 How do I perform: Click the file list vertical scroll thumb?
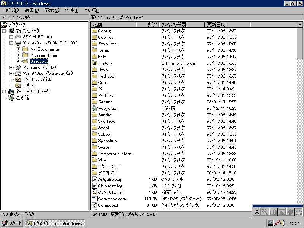(x=300, y=43)
